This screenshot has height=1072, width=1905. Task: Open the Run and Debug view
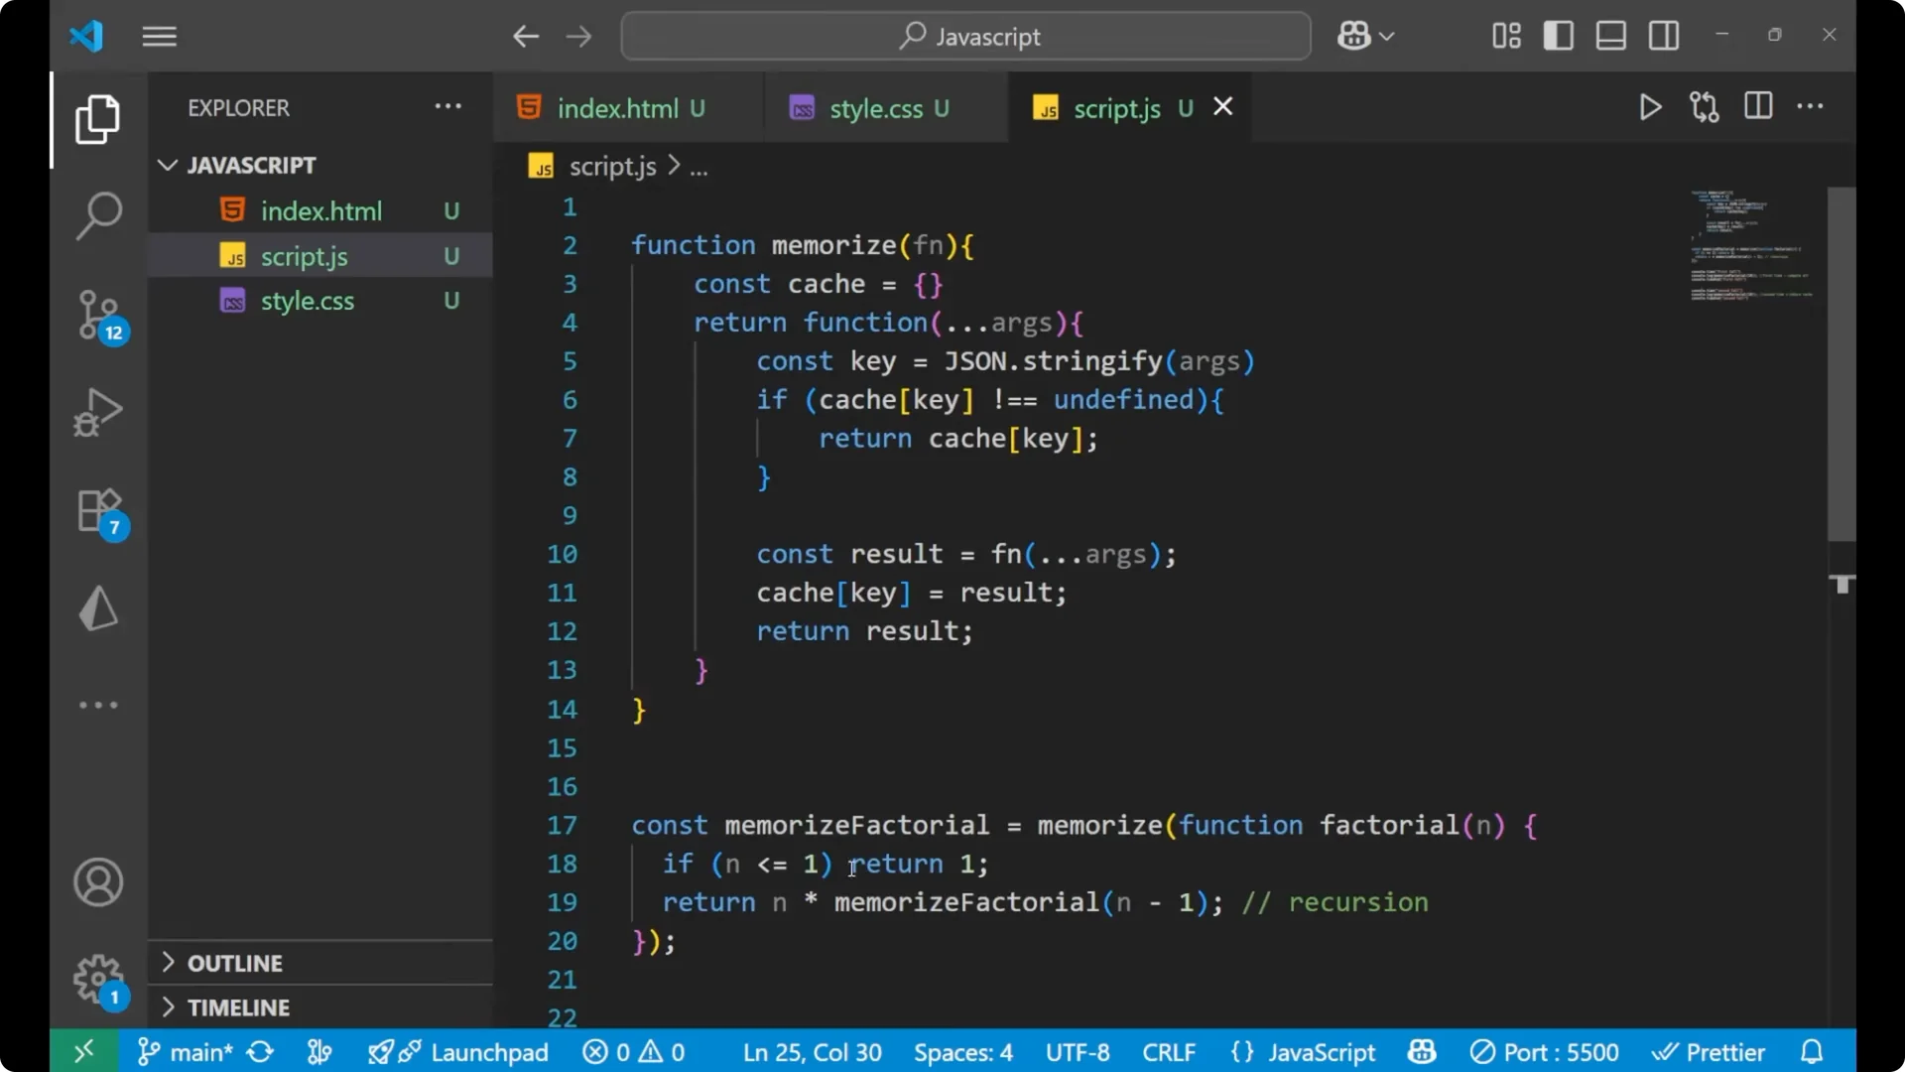pyautogui.click(x=97, y=412)
